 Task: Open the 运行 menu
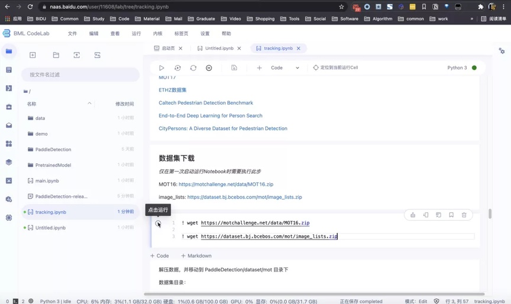(x=136, y=33)
